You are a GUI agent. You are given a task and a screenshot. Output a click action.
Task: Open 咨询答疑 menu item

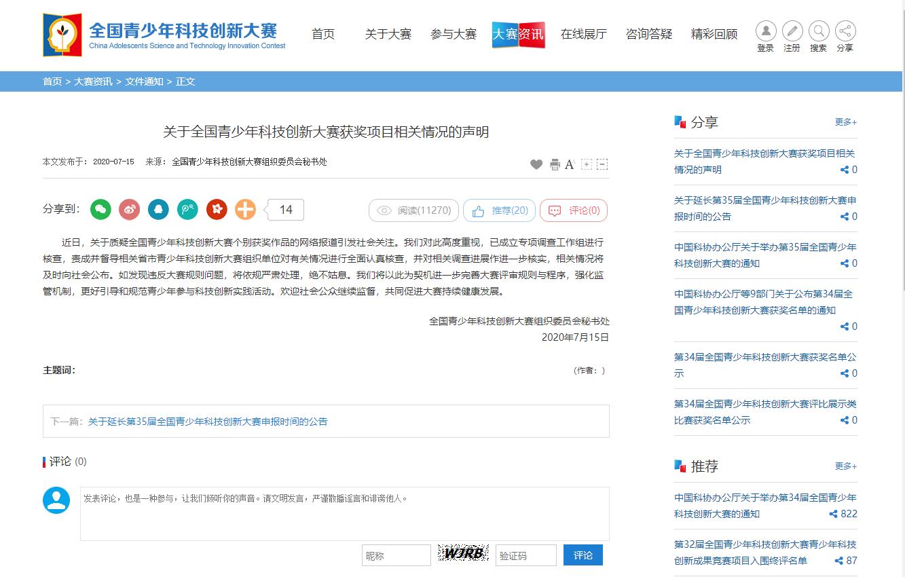(649, 34)
